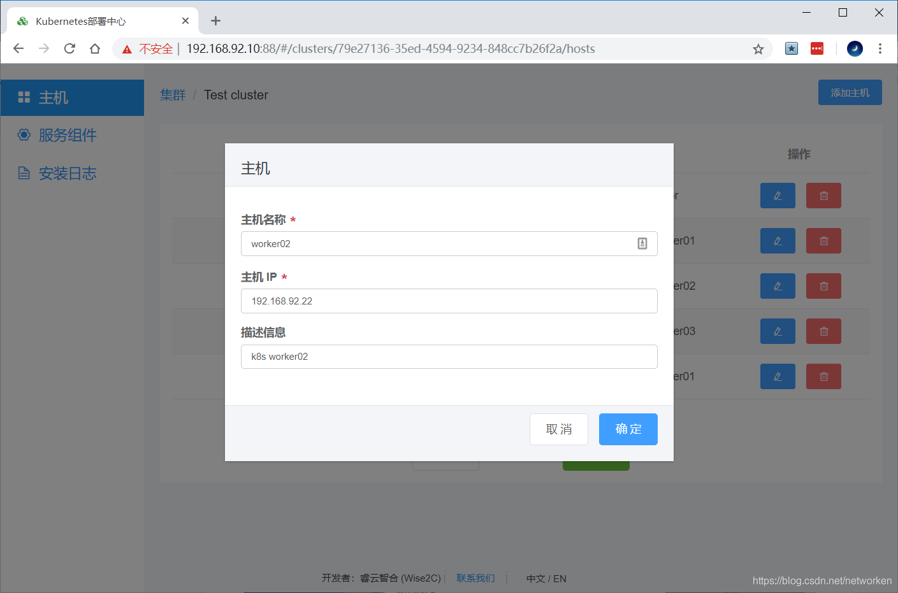Go to the 集群 breadcrumb link

pos(173,95)
